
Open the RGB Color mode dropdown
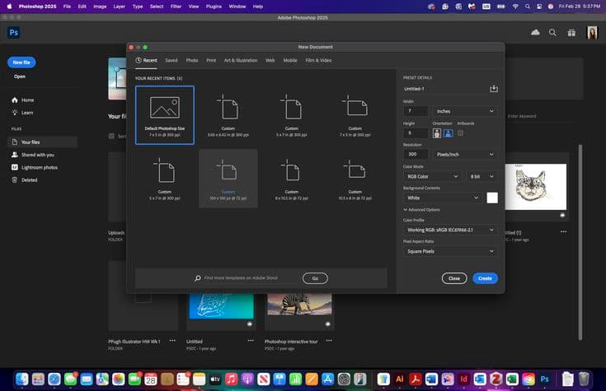point(432,176)
